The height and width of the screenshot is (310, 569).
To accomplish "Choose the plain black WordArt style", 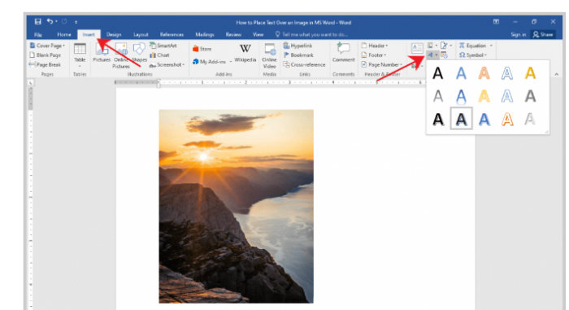I will click(438, 73).
